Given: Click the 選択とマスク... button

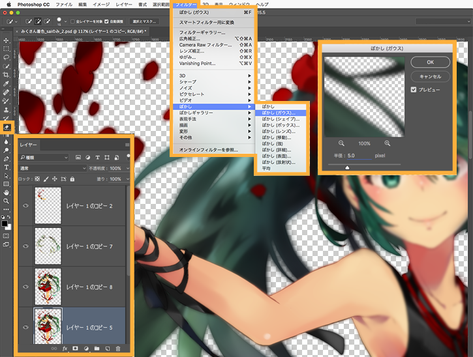Looking at the screenshot, I should click(144, 21).
